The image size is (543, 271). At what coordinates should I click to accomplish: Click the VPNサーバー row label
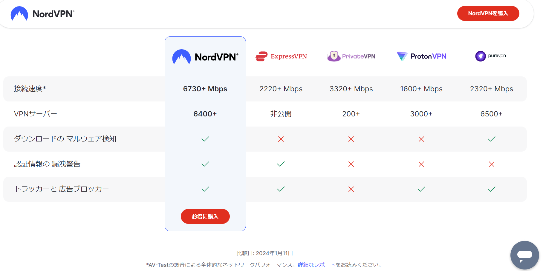[x=35, y=114]
